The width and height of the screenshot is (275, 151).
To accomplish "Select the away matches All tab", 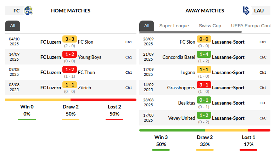I will pyautogui.click(x=147, y=26).
